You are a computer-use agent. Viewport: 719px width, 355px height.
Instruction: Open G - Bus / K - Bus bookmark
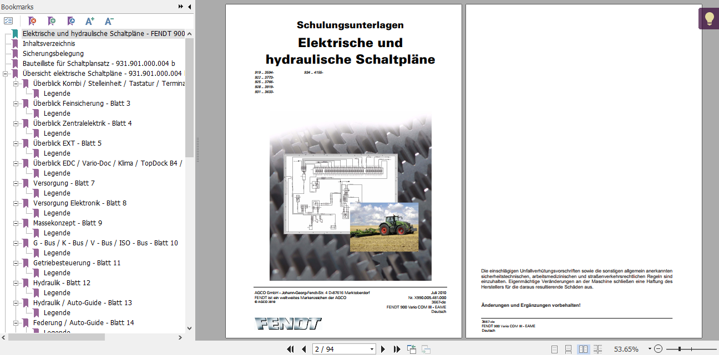point(105,243)
